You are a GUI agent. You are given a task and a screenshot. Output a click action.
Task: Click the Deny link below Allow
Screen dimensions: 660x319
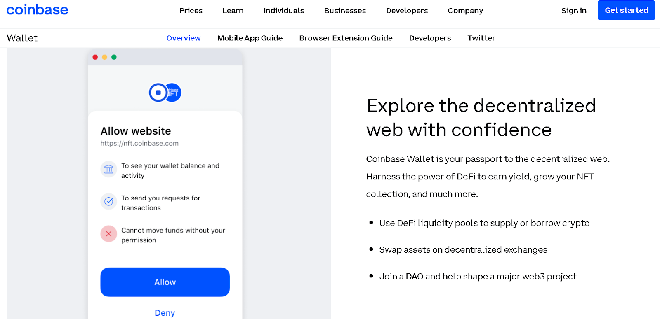tap(165, 312)
